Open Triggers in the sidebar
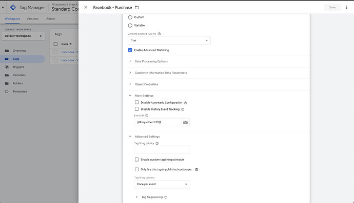 tap(18, 67)
